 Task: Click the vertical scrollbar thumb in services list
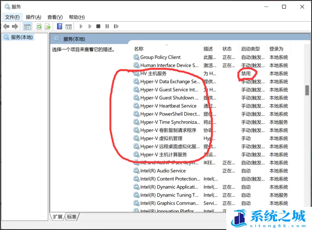pyautogui.click(x=307, y=90)
